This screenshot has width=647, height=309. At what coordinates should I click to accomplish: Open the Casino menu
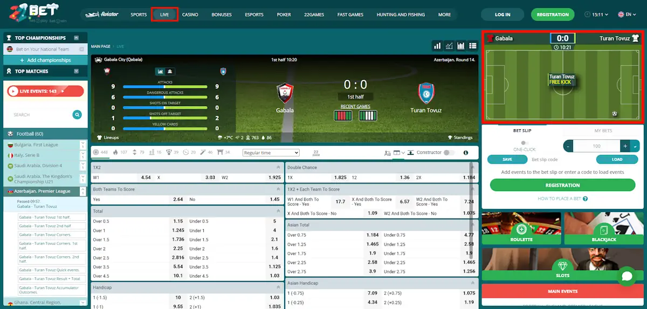coord(190,15)
